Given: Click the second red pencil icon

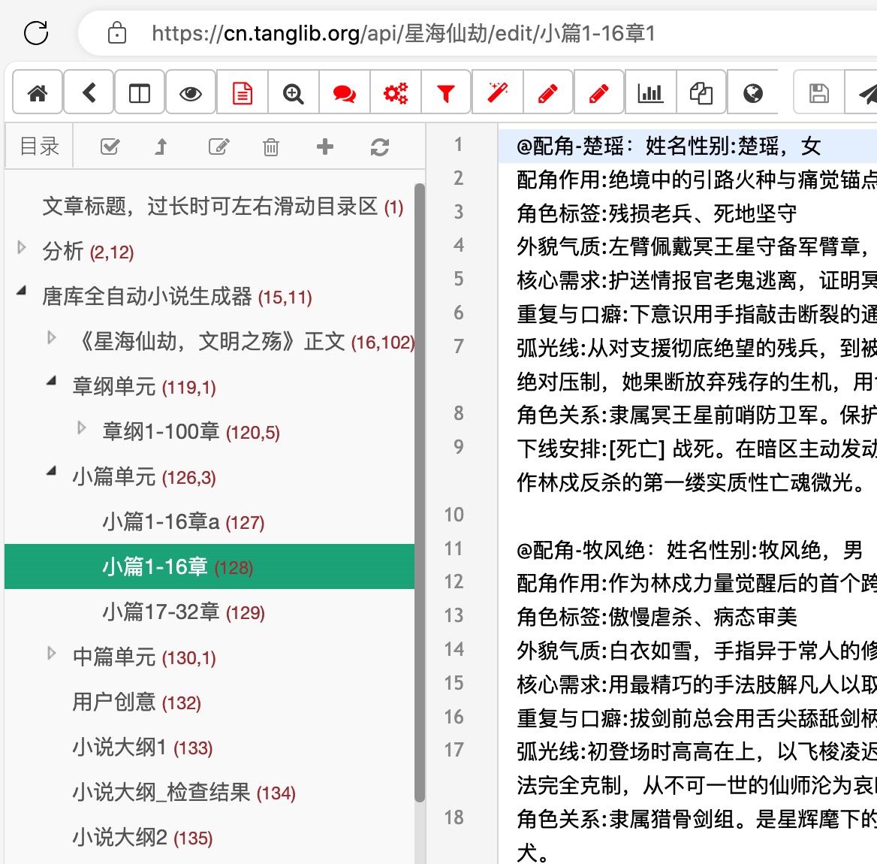Looking at the screenshot, I should [599, 93].
